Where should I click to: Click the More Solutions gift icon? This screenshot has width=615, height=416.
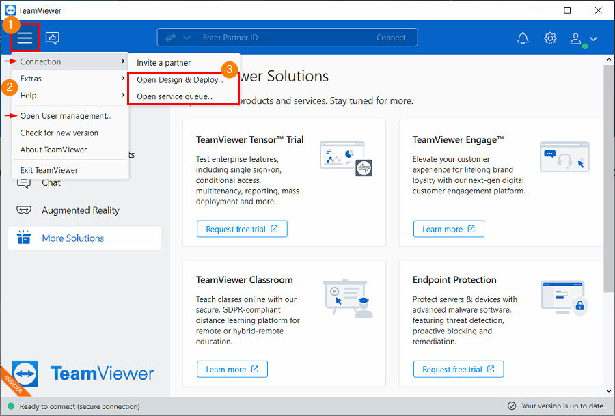click(x=24, y=238)
